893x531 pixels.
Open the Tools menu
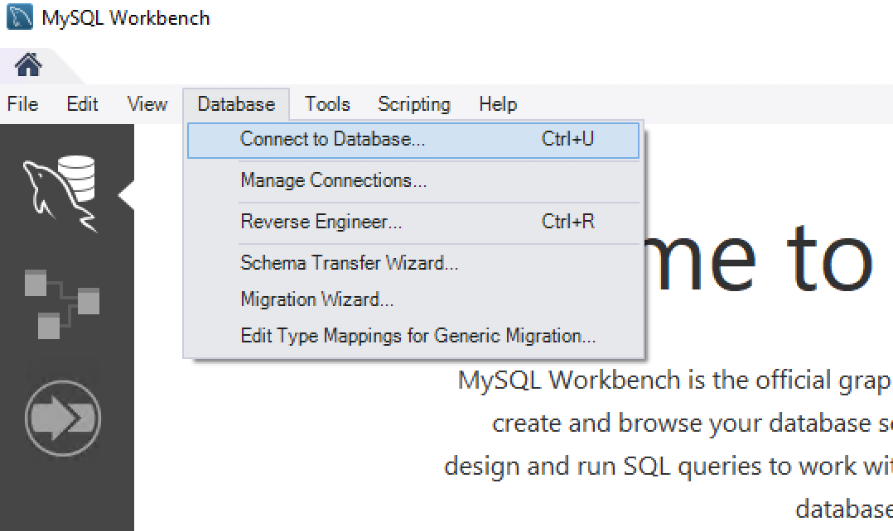(327, 104)
